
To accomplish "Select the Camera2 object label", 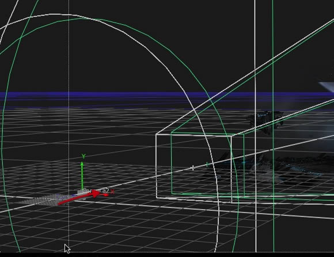I will 96,191.
